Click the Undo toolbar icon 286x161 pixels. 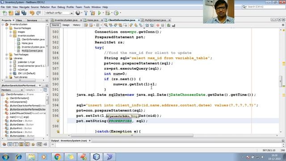[32, 13]
